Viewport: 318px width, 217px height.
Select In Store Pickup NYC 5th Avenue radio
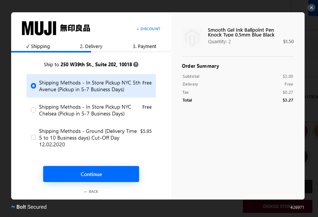(33, 86)
